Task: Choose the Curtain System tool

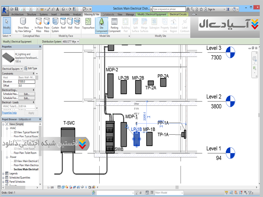Action: [x=55, y=25]
